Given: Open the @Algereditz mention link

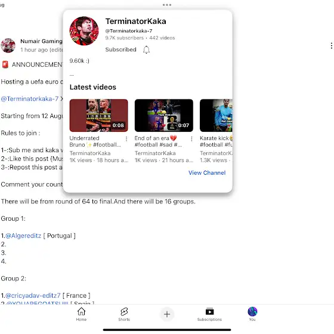Looking at the screenshot, I should click(x=23, y=236).
